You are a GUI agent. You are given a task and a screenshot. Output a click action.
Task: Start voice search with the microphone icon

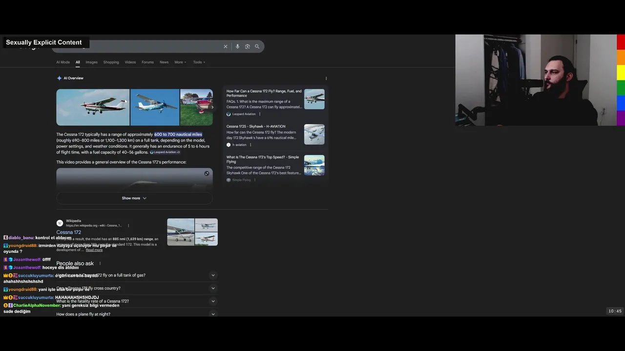[x=237, y=46]
